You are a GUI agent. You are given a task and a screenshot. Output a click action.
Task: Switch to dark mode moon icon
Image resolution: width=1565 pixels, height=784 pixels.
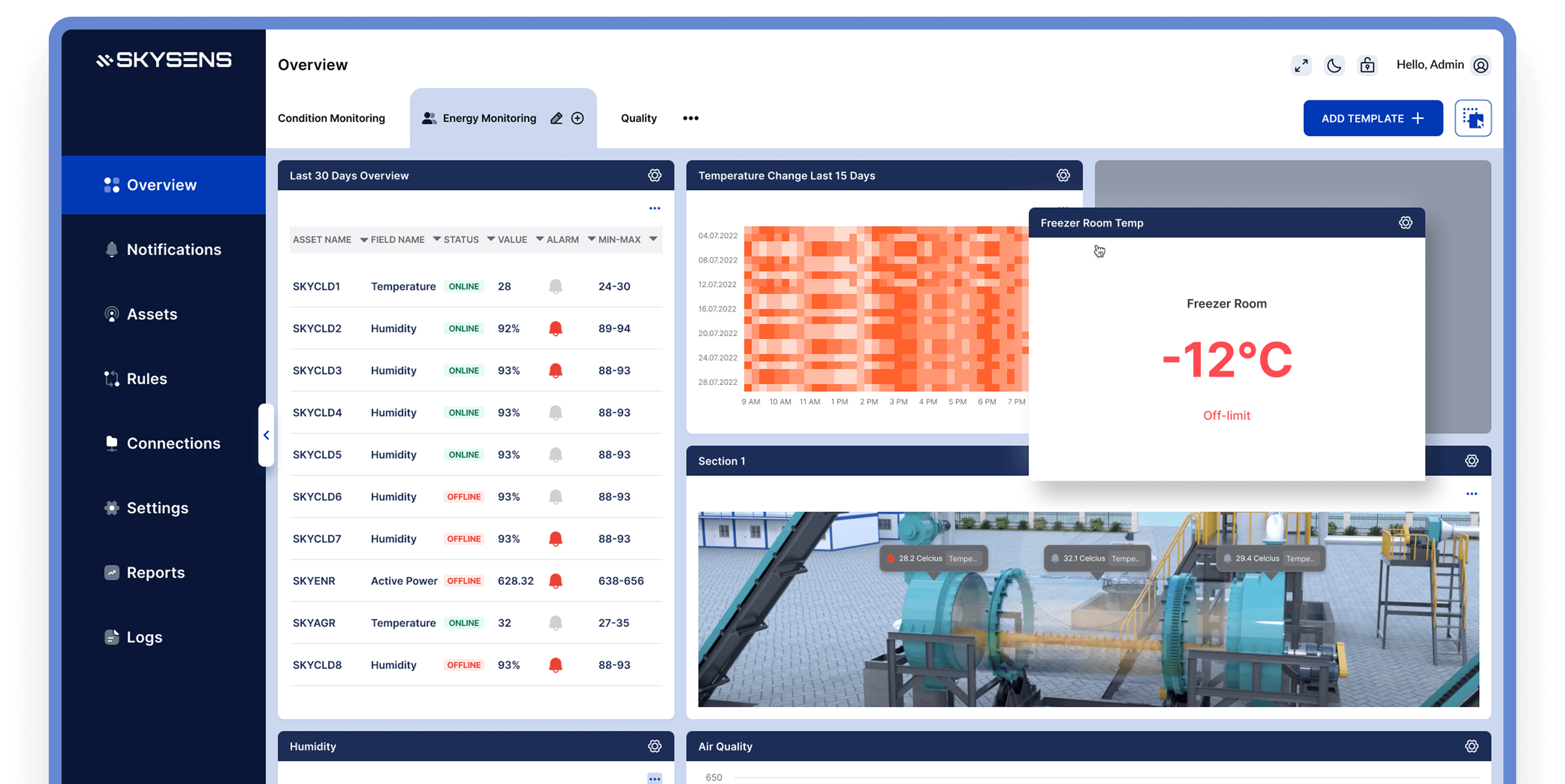tap(1334, 66)
